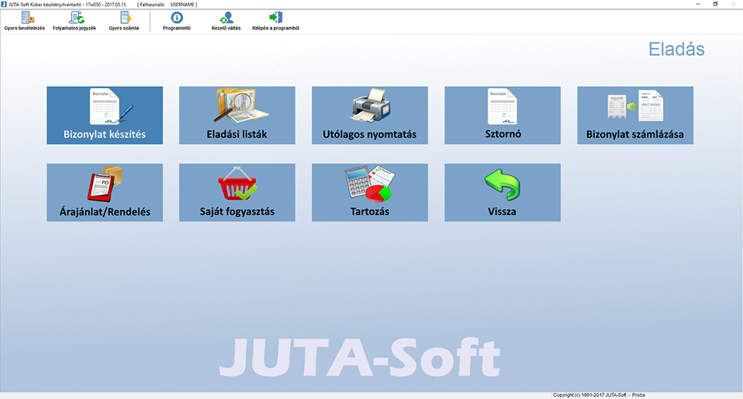Screen dimensions: 743x399
Task: Choose the Bizonylat számlázása tile
Action: (635, 115)
